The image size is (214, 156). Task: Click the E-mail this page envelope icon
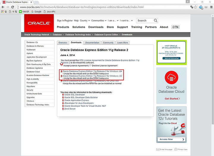(158, 149)
